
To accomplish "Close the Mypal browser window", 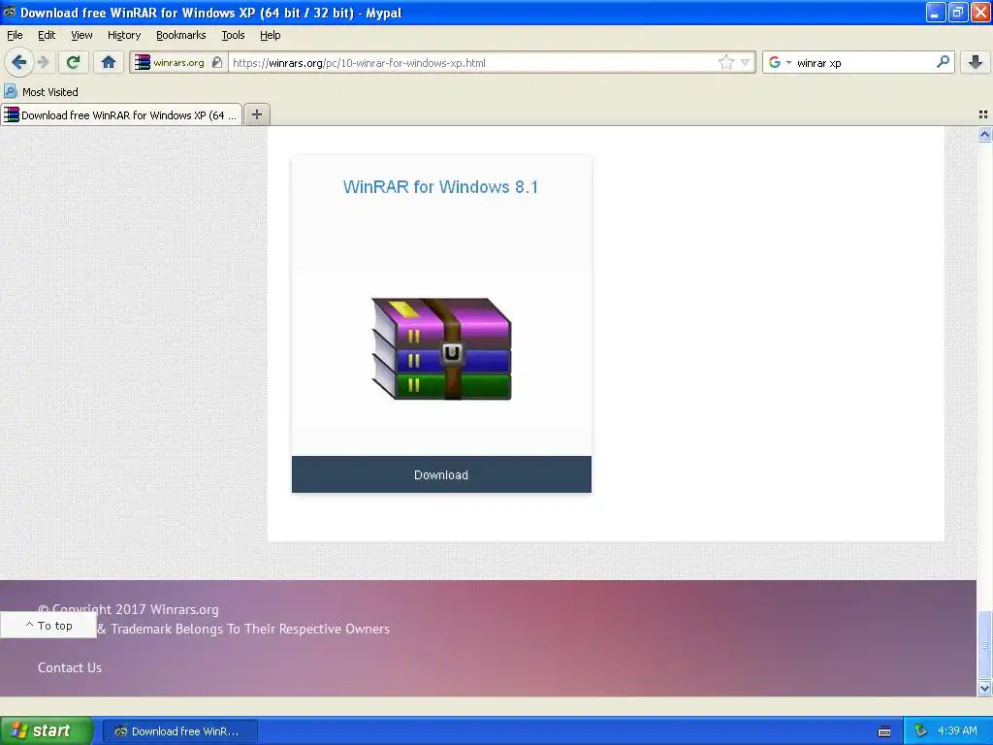I will (980, 12).
